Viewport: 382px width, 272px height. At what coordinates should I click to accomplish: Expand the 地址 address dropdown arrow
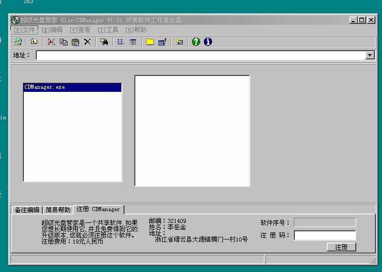click(370, 56)
